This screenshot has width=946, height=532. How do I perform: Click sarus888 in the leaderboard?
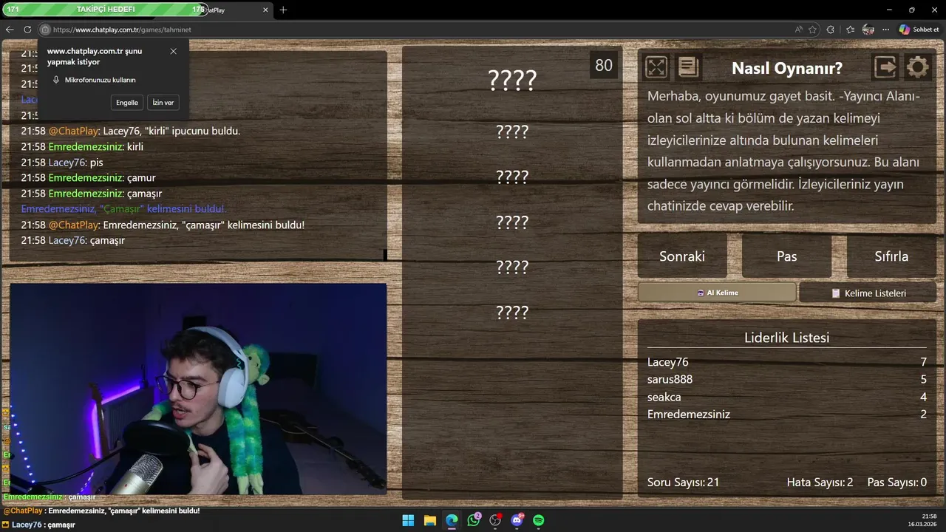pos(670,379)
